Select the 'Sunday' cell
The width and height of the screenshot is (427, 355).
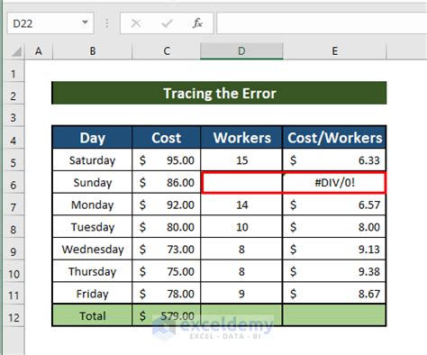pyautogui.click(x=92, y=182)
